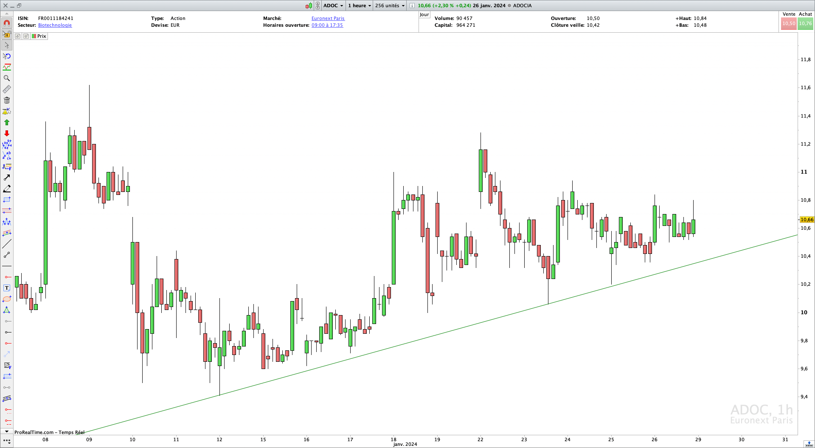Select the red down arrow tool
815x448 pixels.
[x=7, y=133]
